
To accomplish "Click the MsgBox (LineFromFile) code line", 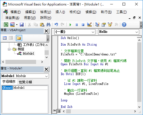I will pyautogui.click(x=81, y=94).
